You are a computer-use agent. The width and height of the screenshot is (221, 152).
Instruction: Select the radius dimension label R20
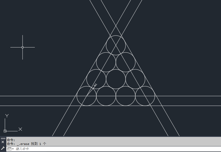[x=95, y=85]
